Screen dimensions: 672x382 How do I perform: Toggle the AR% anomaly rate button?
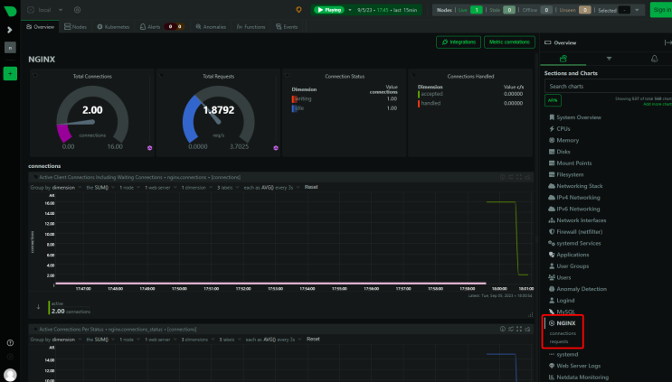pyautogui.click(x=553, y=100)
